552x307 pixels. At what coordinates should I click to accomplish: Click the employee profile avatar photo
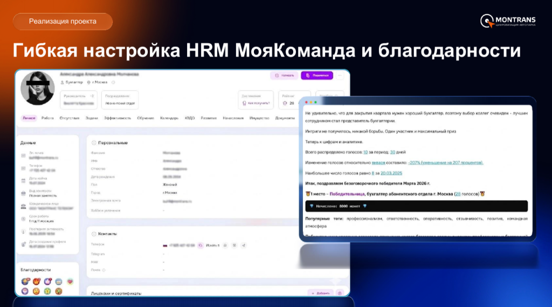click(38, 88)
